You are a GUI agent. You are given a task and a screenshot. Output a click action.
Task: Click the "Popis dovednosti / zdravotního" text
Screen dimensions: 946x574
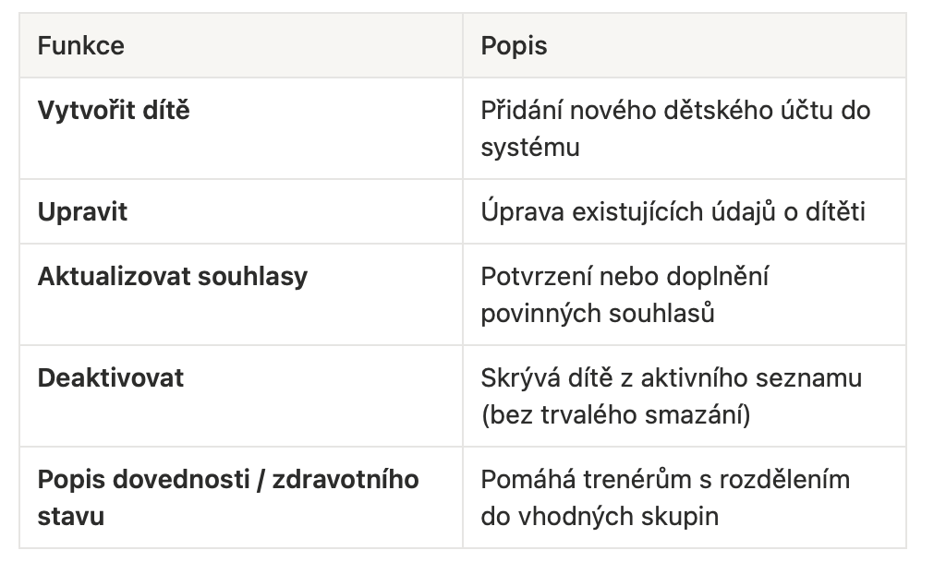228,479
